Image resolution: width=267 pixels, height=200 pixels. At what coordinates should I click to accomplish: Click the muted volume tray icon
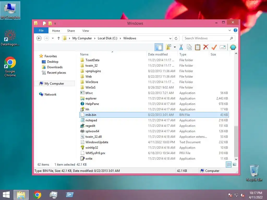click(x=242, y=195)
